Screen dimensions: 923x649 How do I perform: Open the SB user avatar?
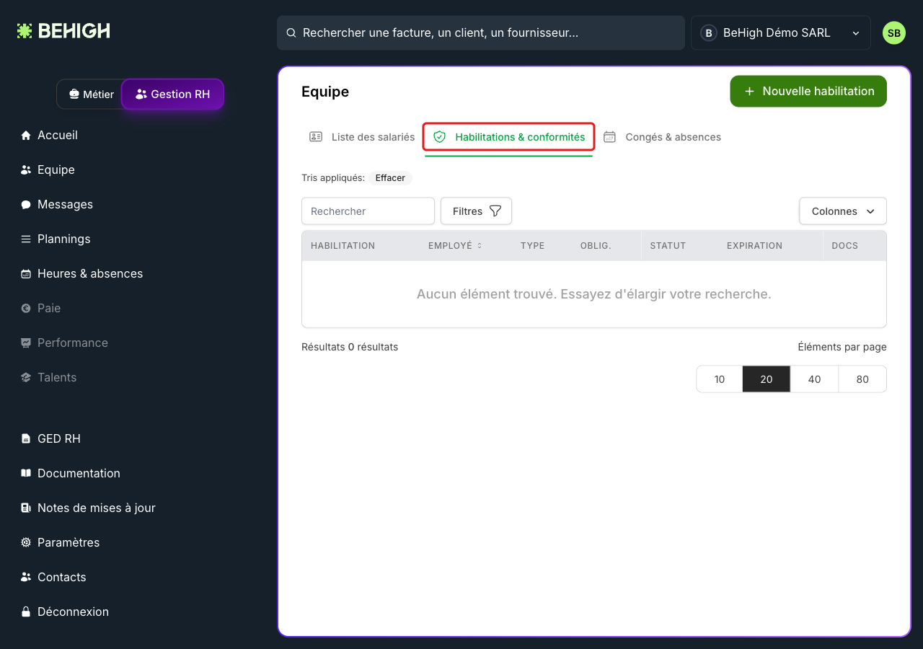894,32
